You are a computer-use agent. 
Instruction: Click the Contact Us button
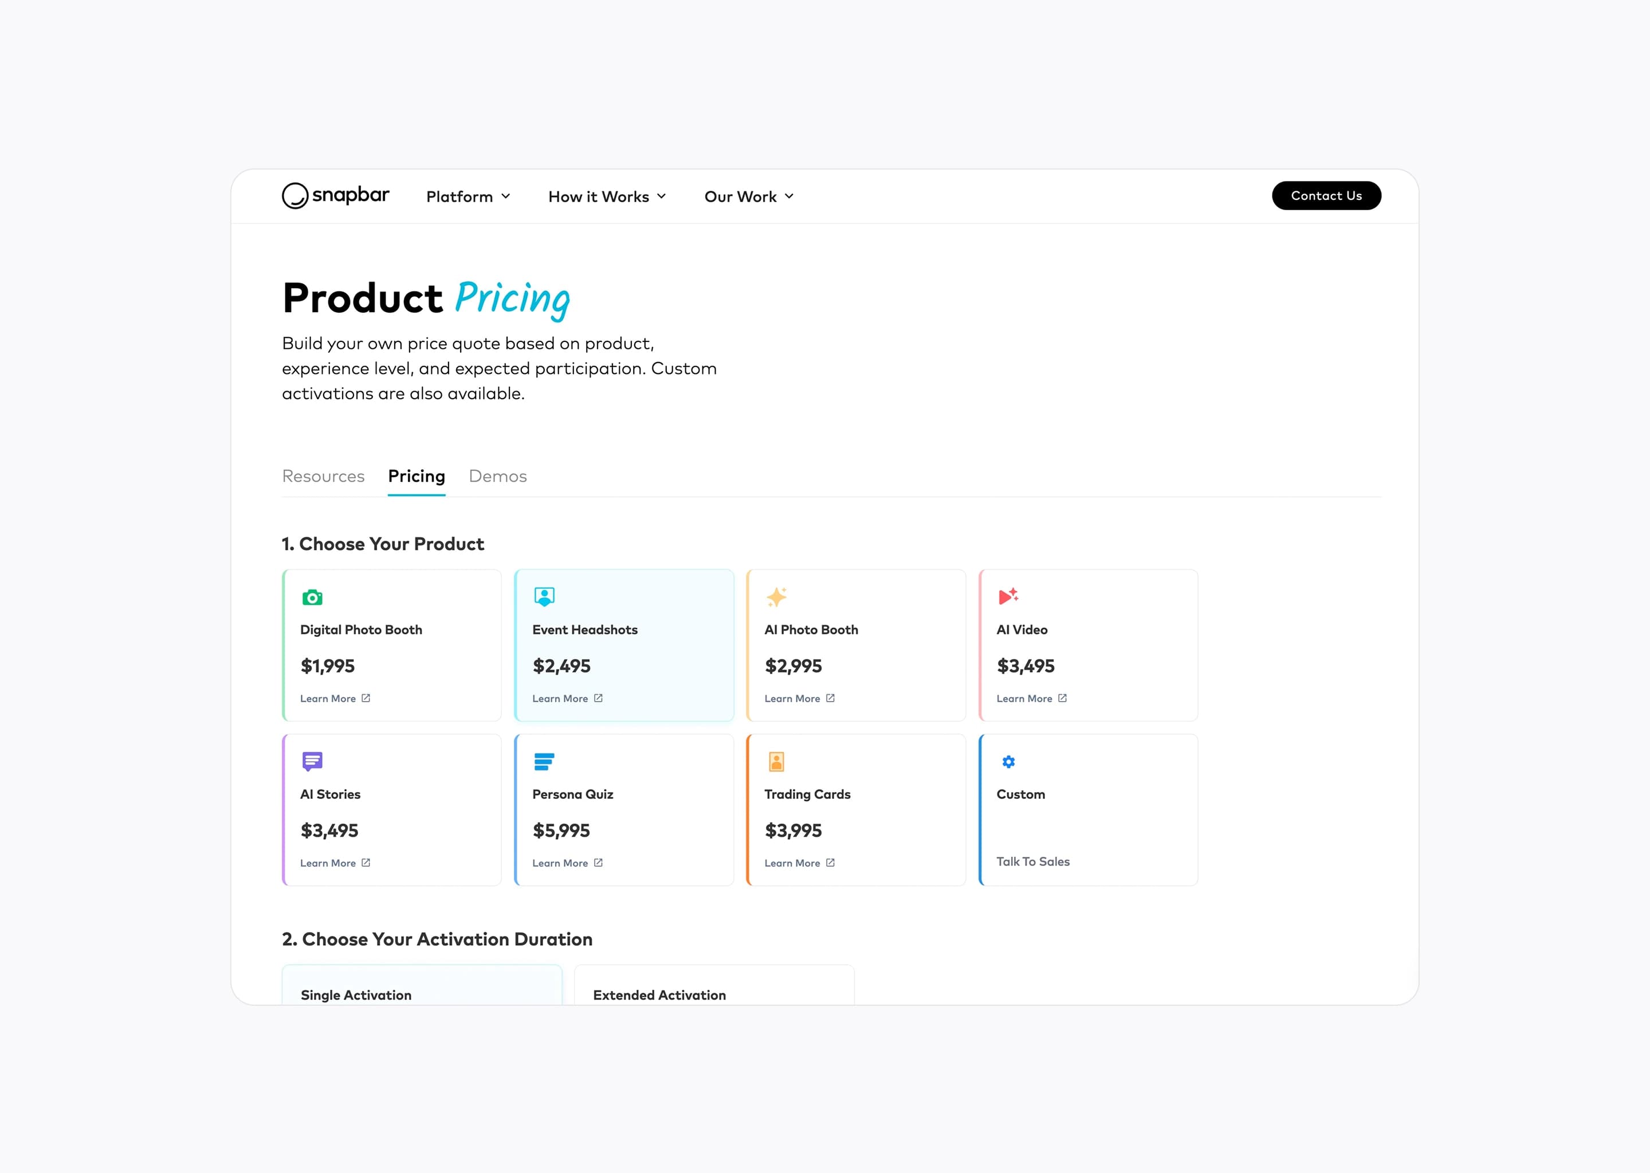(1326, 195)
